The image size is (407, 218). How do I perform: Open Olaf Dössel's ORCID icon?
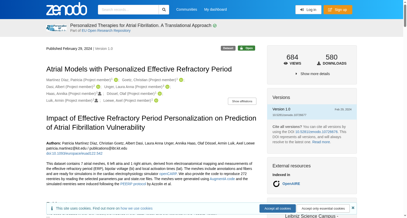160,94
